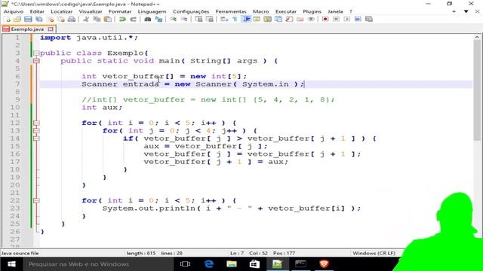Screen dimensions: 483x271
Task: Cut selection with the scissors icon
Action: 86,20
